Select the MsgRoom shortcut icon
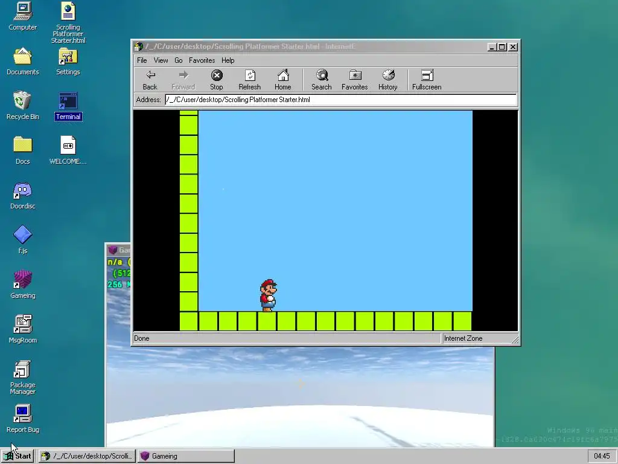Image resolution: width=618 pixels, height=464 pixels. [x=23, y=329]
